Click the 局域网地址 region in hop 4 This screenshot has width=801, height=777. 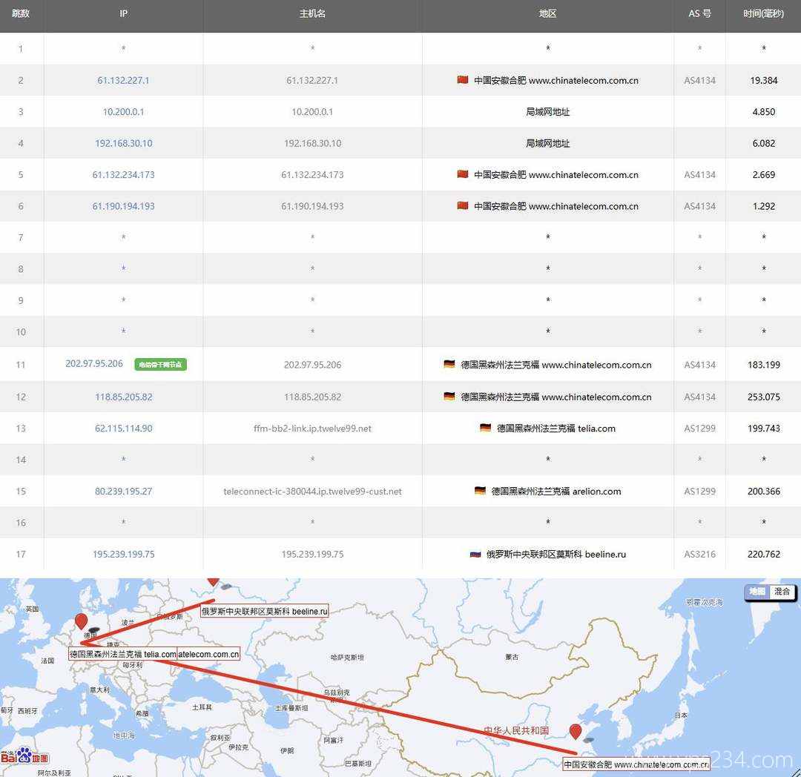click(x=547, y=143)
